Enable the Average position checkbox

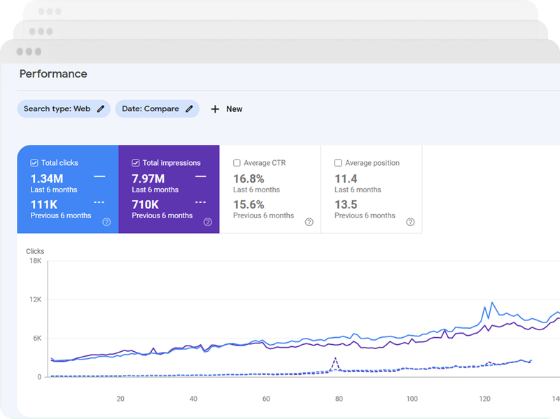pyautogui.click(x=338, y=163)
